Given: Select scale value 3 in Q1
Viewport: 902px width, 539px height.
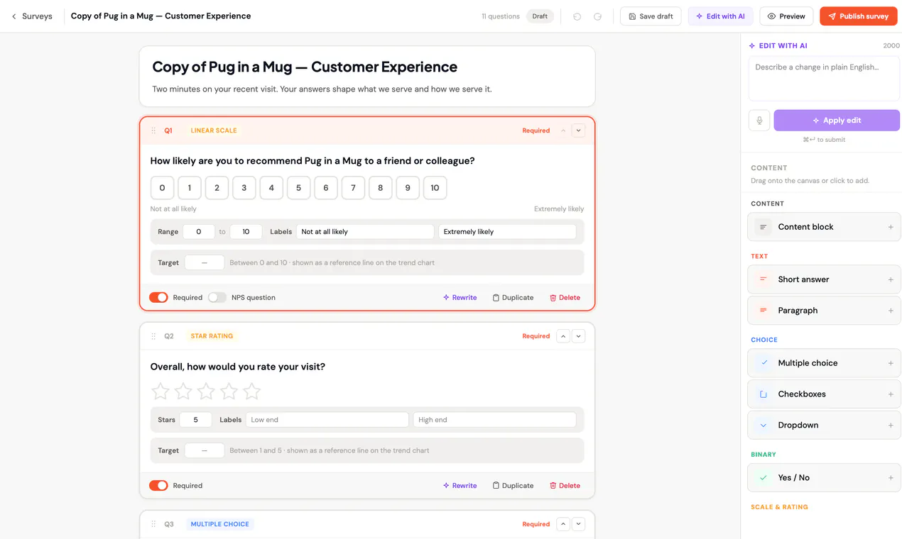Looking at the screenshot, I should pos(244,188).
